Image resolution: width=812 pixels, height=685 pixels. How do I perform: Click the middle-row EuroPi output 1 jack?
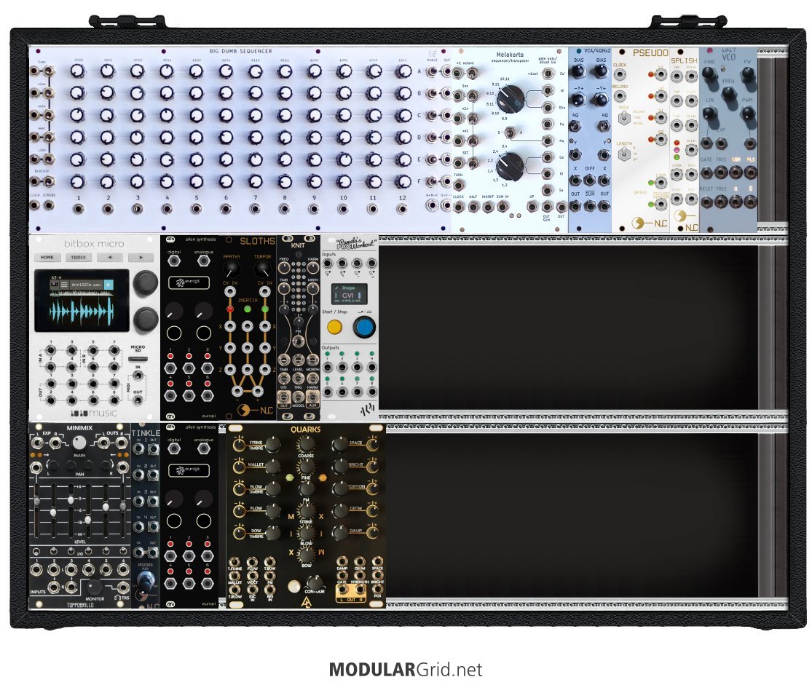[170, 368]
